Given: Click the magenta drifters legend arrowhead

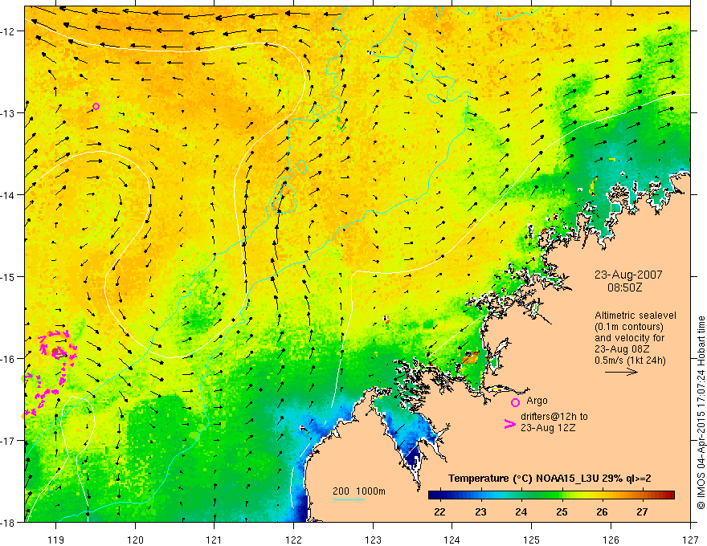Looking at the screenshot, I should click(509, 424).
